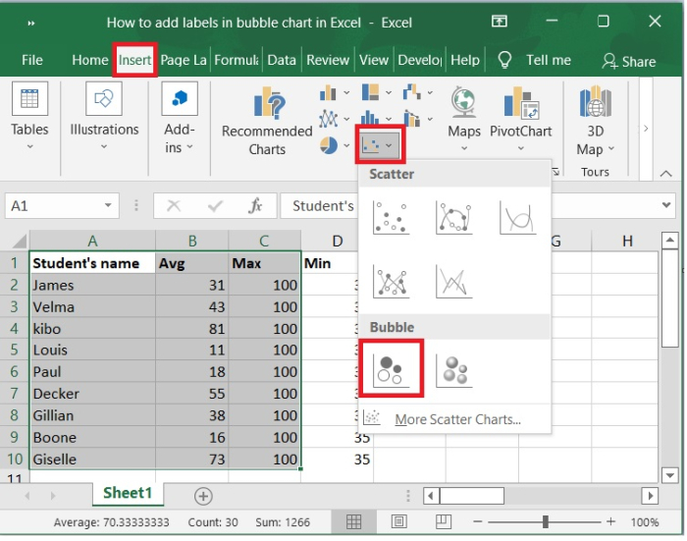
Task: Switch to the Formulas tab
Action: coord(237,60)
